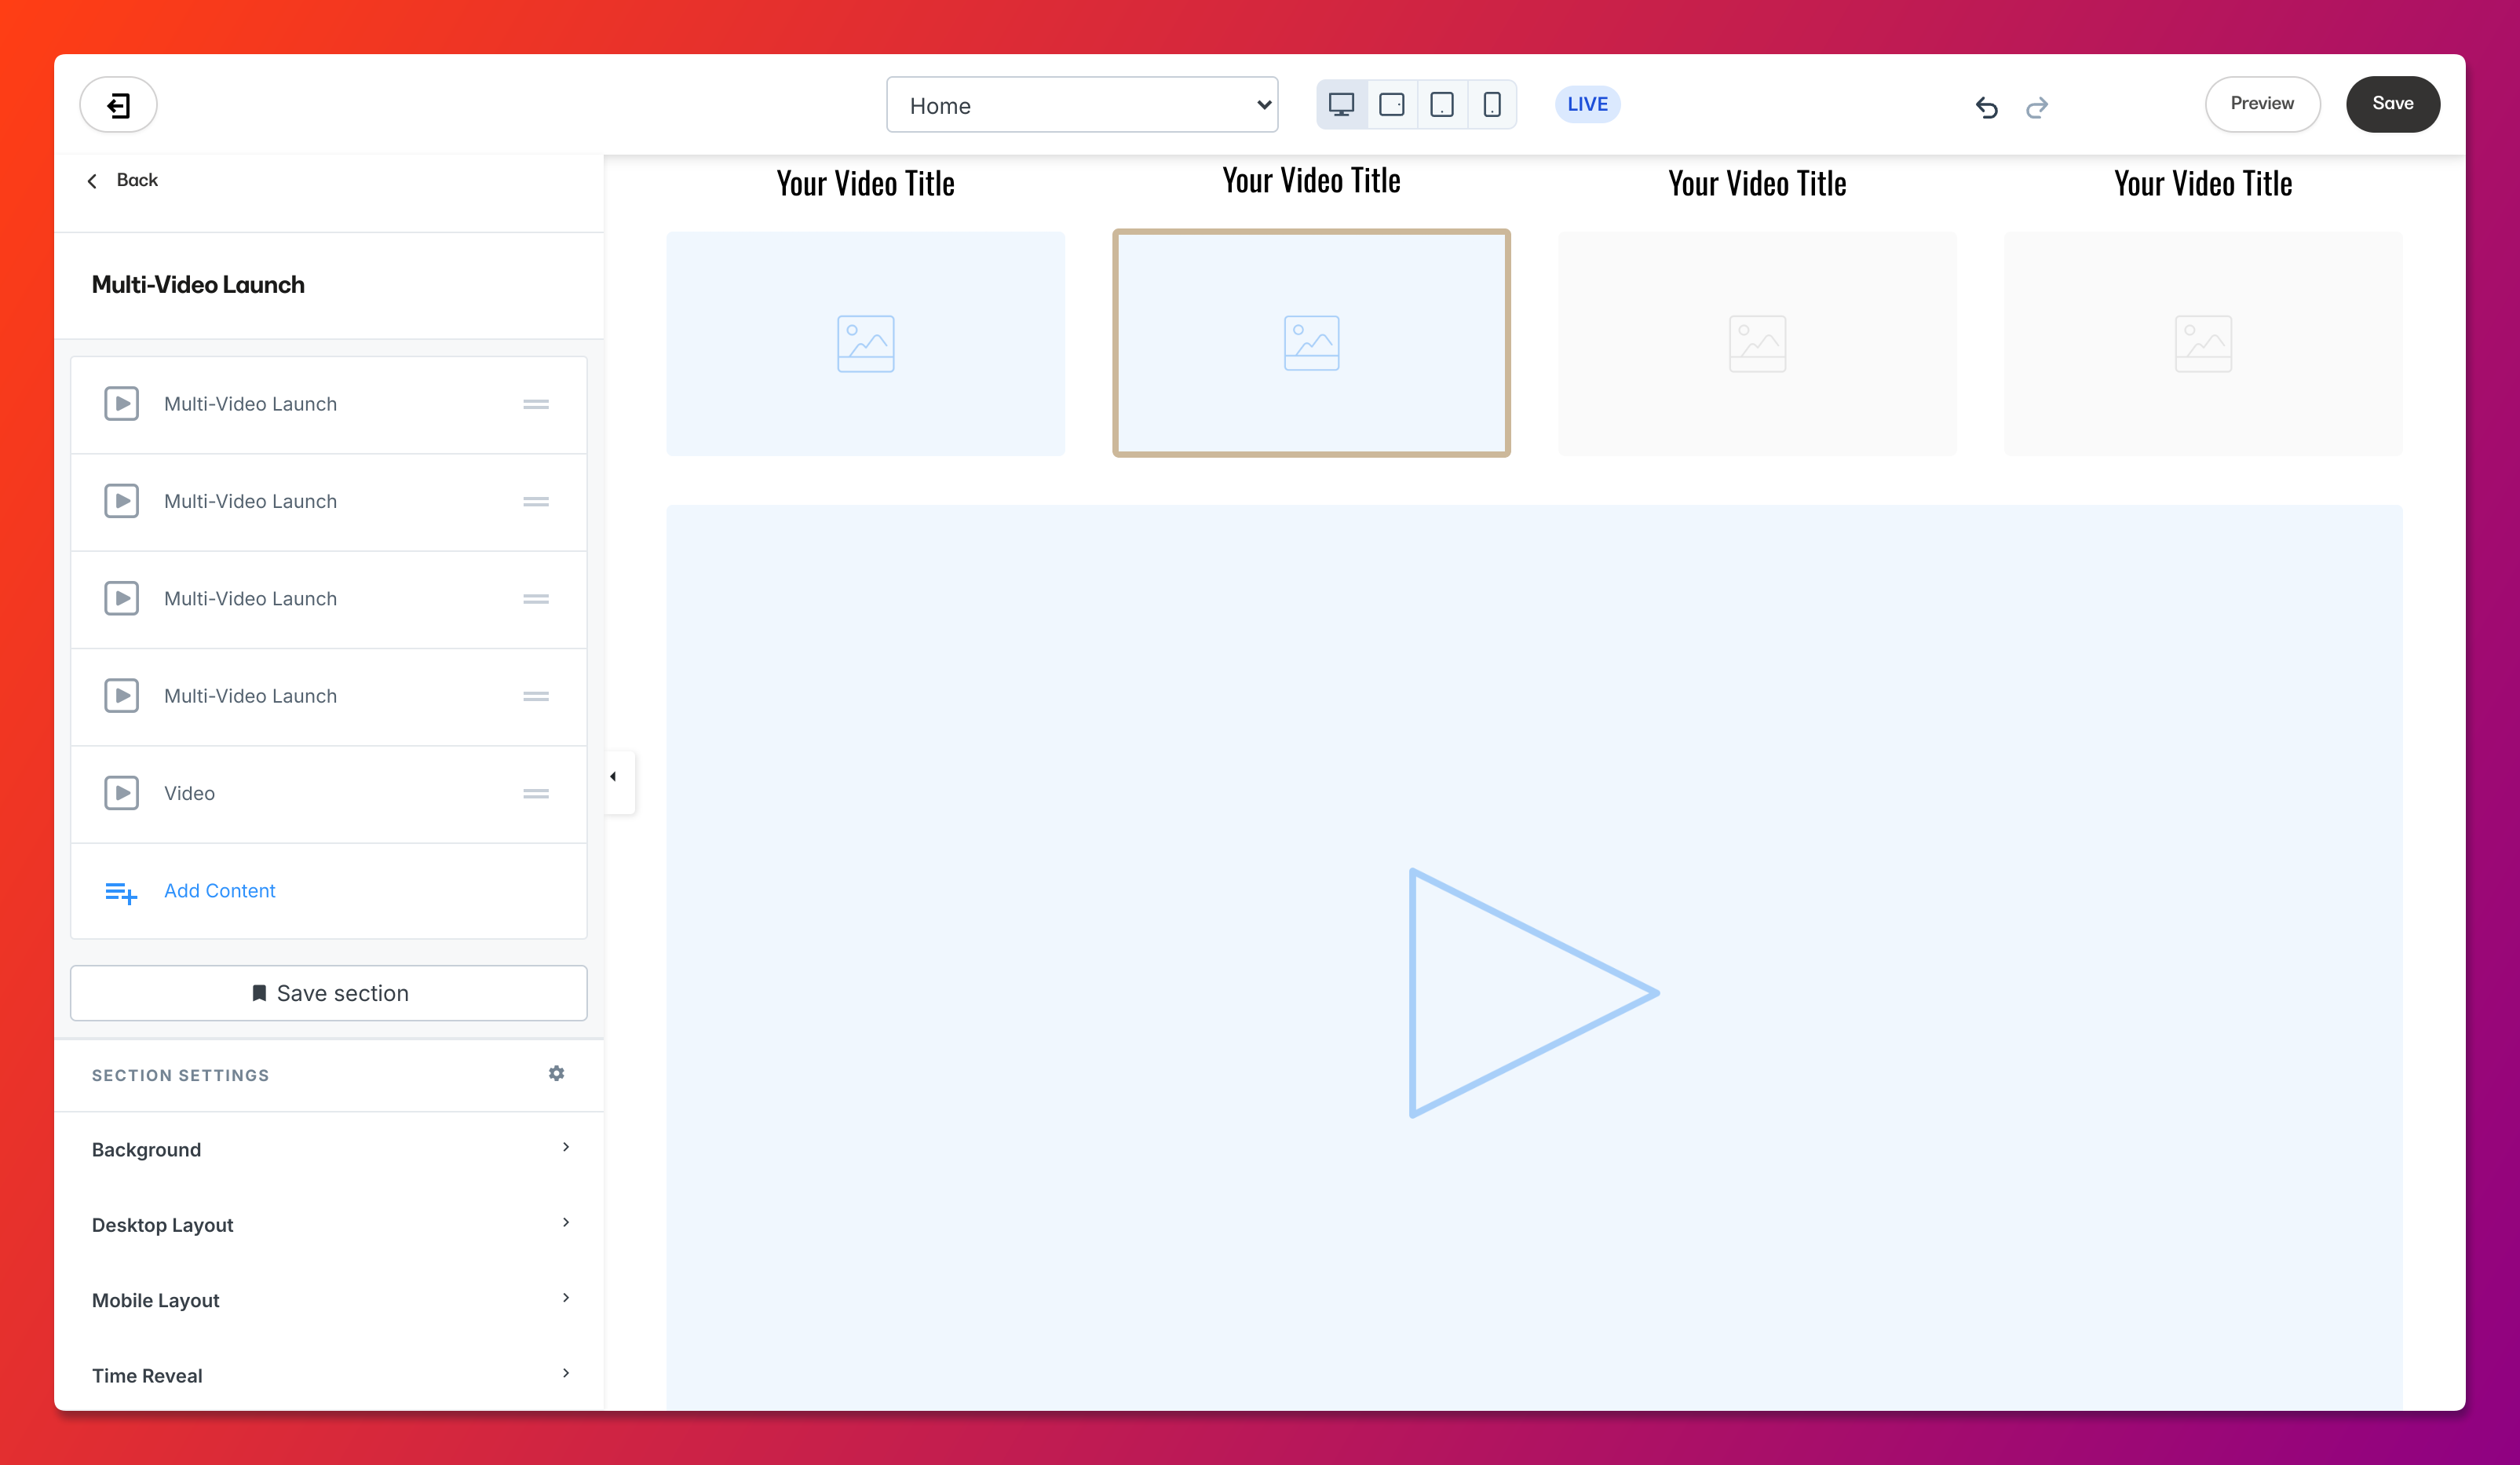2520x1465 pixels.
Task: Click the exit editor icon button
Action: point(118,105)
